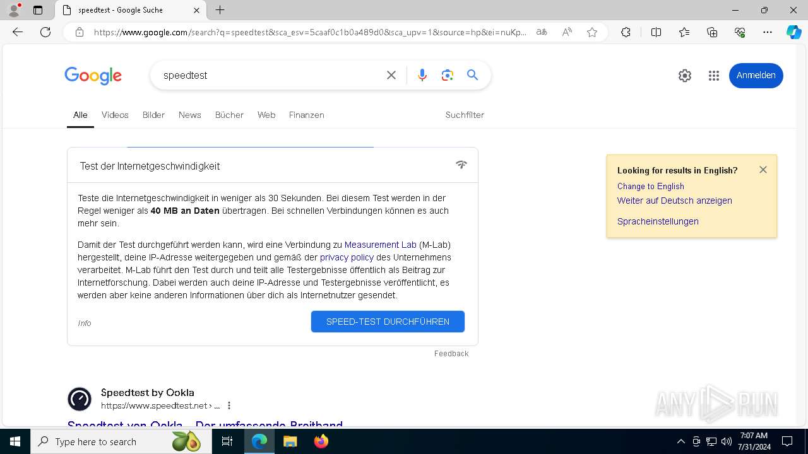
Task: Toggle Split screen view
Action: [x=656, y=32]
